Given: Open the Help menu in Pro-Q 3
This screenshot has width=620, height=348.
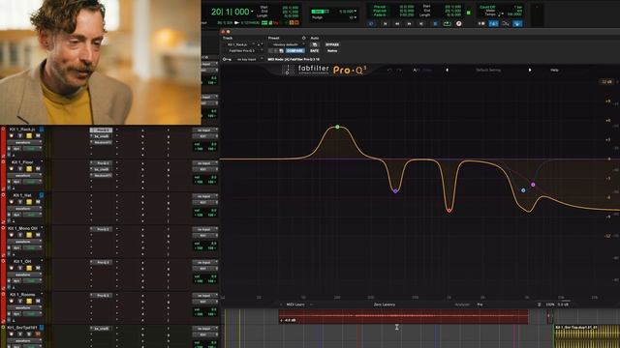Looking at the screenshot, I should pos(554,70).
